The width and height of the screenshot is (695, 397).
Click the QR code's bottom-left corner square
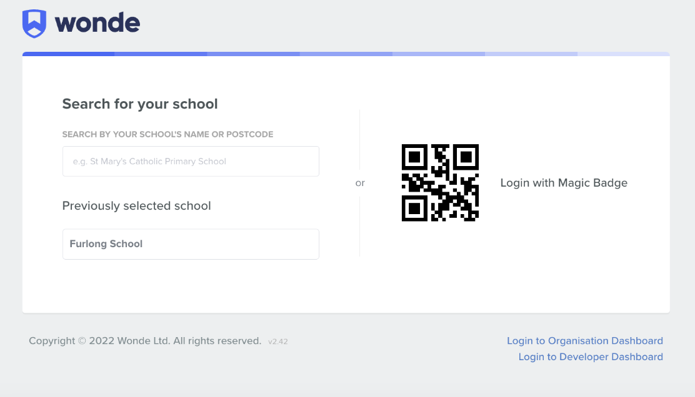pyautogui.click(x=414, y=208)
